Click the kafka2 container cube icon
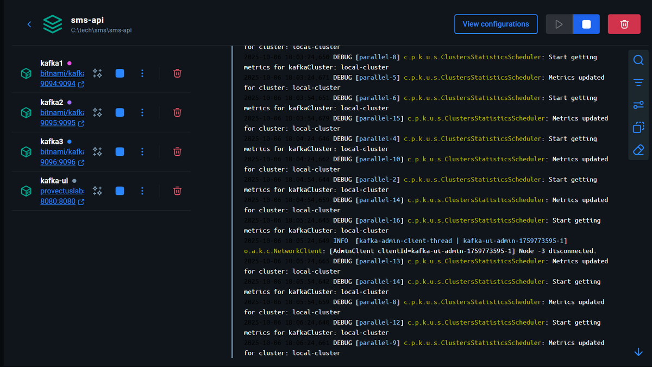The width and height of the screenshot is (652, 367). (26, 112)
